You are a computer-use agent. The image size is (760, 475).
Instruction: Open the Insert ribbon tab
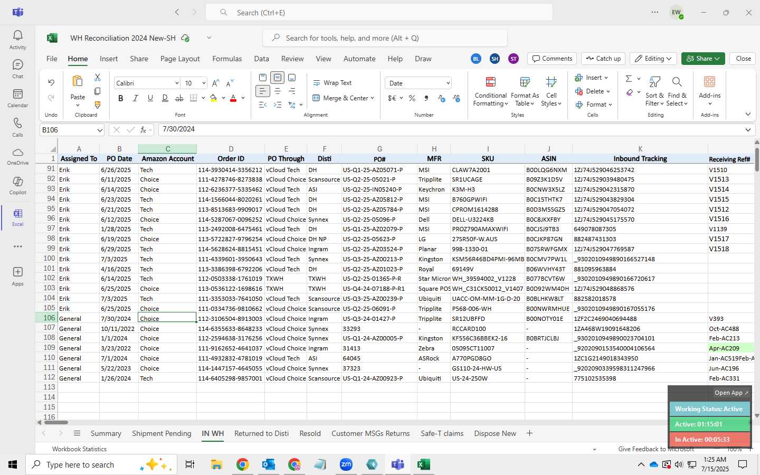(x=109, y=59)
